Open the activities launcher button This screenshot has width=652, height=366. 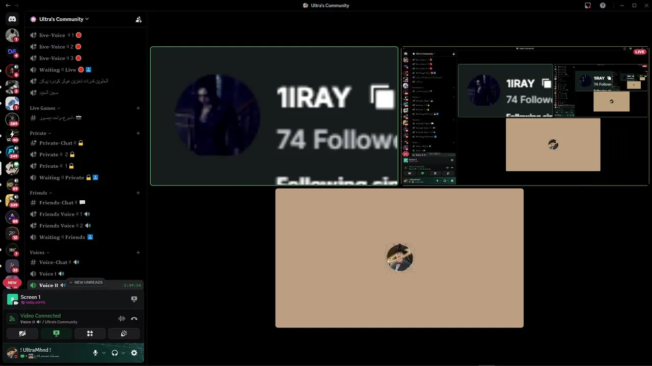[90, 333]
